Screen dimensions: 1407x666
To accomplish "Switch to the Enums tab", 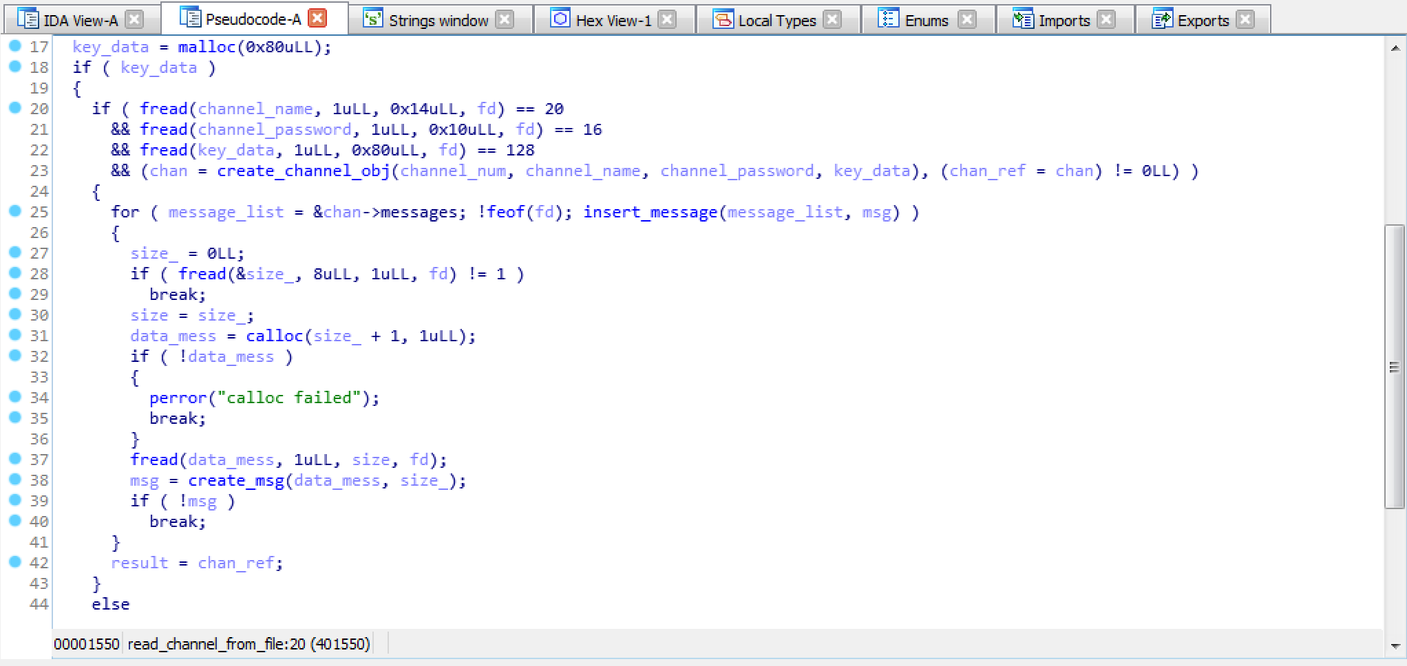I will tap(927, 20).
